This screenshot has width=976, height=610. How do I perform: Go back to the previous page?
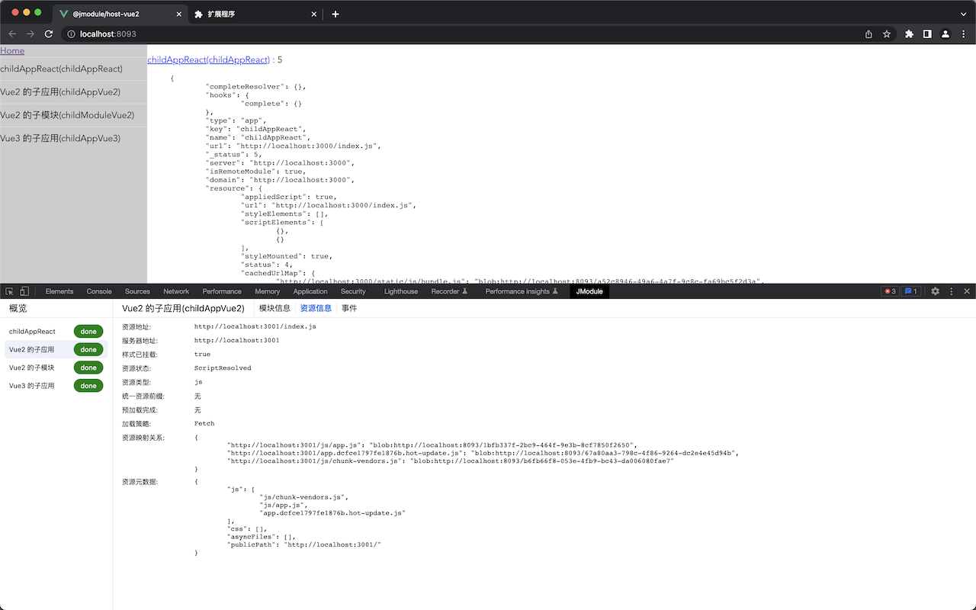pos(12,34)
